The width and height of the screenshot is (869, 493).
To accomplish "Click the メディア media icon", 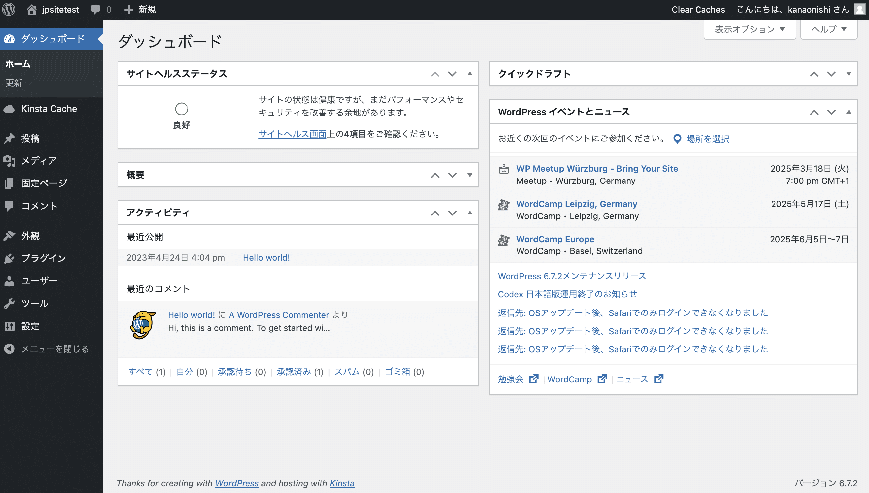I will pyautogui.click(x=10, y=161).
